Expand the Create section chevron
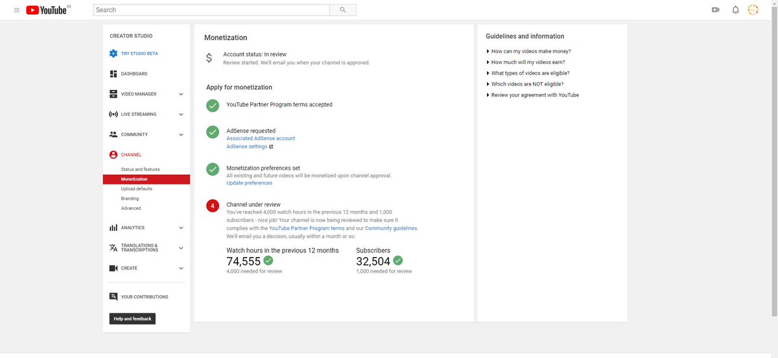This screenshot has width=778, height=358. [181, 268]
